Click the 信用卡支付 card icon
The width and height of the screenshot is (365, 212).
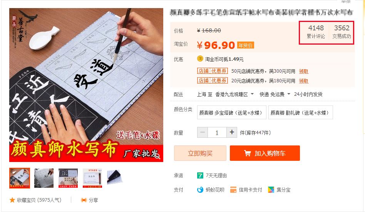tap(233, 190)
